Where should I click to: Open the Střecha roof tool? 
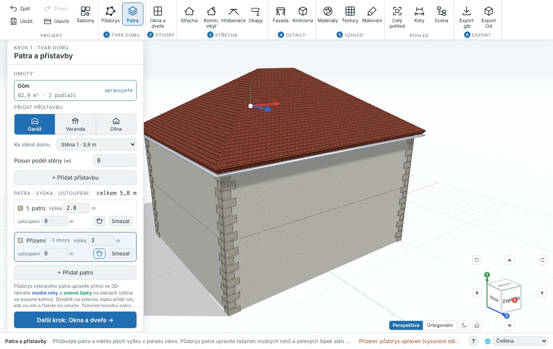pos(189,14)
